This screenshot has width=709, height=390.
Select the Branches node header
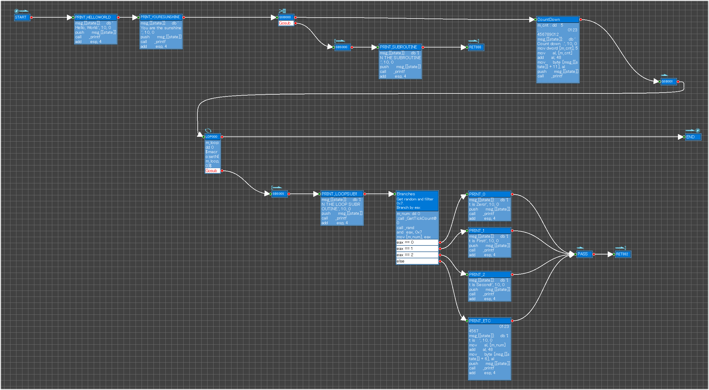pos(417,194)
